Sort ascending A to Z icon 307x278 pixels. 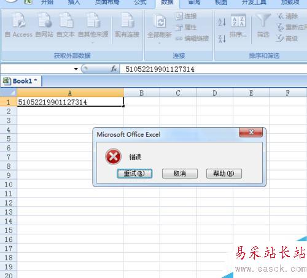222,22
